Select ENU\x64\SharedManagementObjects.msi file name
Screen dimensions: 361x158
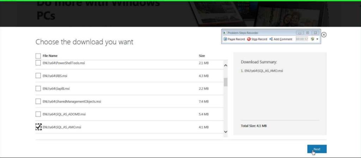click(x=72, y=101)
